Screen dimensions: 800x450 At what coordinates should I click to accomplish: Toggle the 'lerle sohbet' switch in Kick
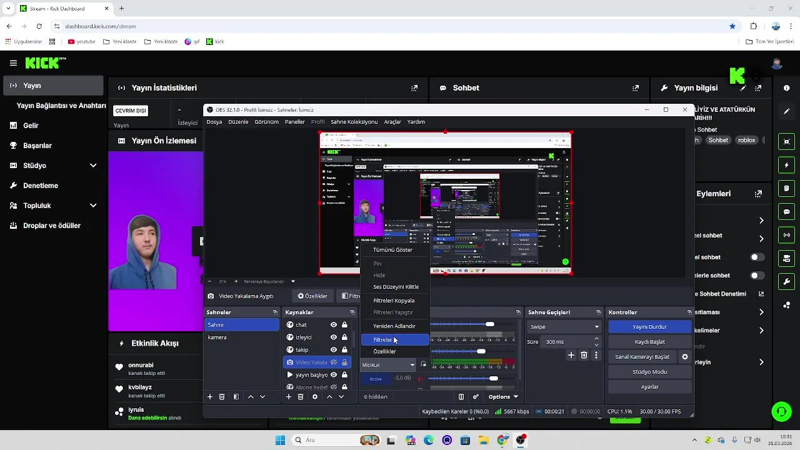[757, 276]
